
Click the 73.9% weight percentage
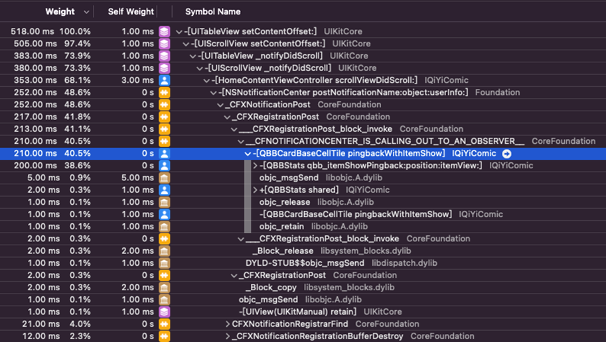[77, 56]
